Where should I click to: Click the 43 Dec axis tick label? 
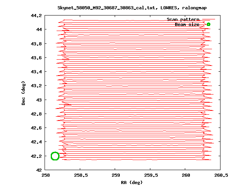coord(39,100)
